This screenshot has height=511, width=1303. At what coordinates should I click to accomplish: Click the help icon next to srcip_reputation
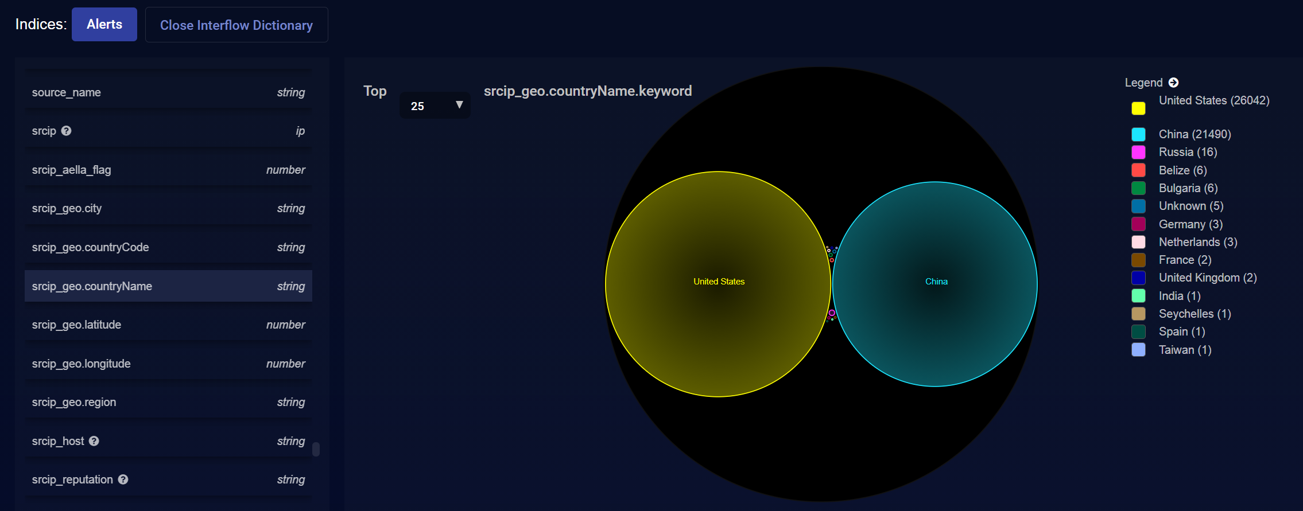[x=123, y=479]
